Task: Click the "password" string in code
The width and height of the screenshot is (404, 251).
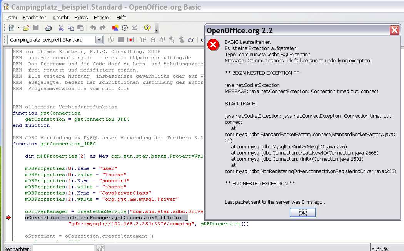Action: coord(114,181)
